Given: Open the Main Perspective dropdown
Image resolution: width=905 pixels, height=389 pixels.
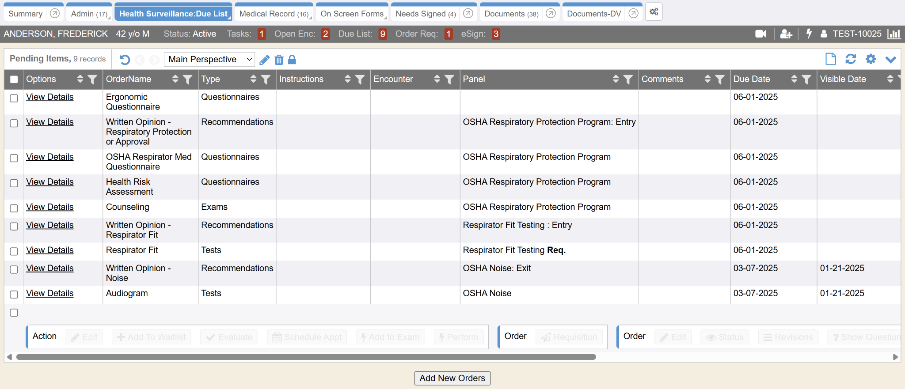Looking at the screenshot, I should click(x=209, y=59).
